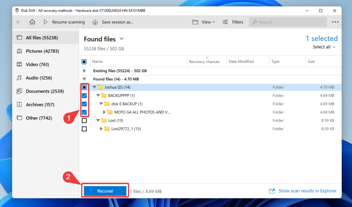Click the Lost (13) folder icon

(x=104, y=120)
